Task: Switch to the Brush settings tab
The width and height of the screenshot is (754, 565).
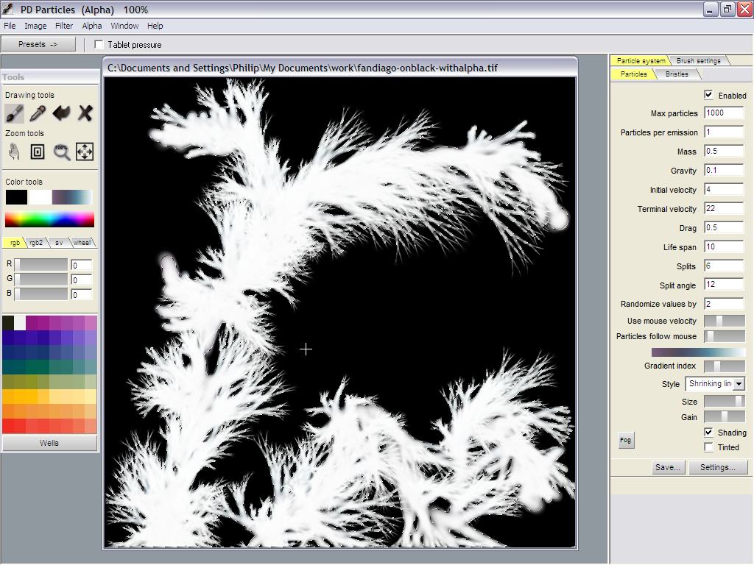Action: pyautogui.click(x=698, y=60)
